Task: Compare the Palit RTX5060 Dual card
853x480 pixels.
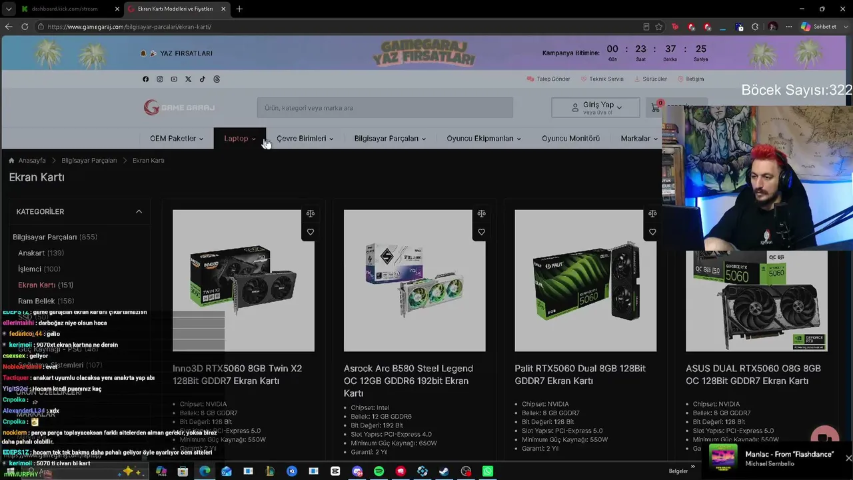Action: coord(652,214)
